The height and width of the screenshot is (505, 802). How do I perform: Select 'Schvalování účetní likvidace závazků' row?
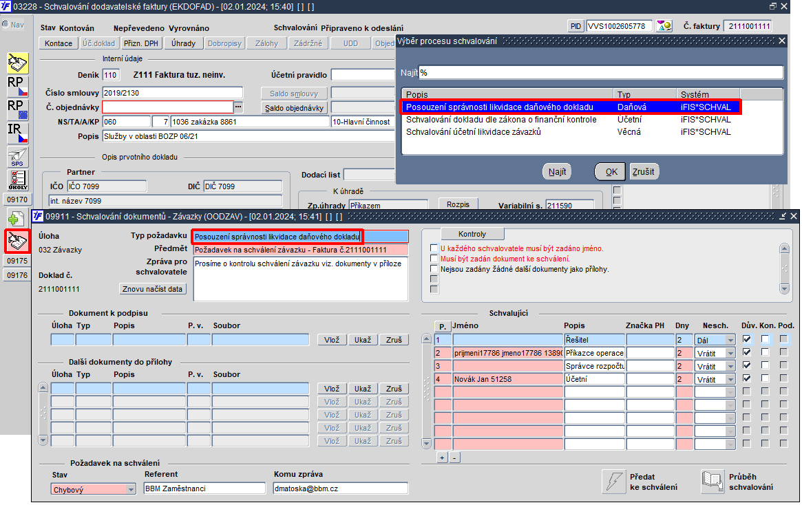pos(568,132)
